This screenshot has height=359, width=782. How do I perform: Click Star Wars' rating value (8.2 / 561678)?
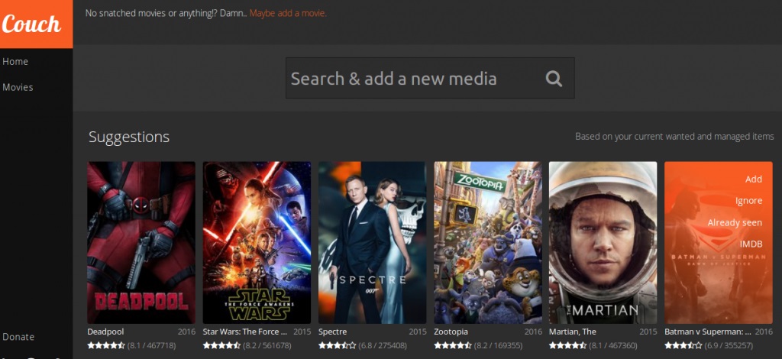(x=267, y=345)
